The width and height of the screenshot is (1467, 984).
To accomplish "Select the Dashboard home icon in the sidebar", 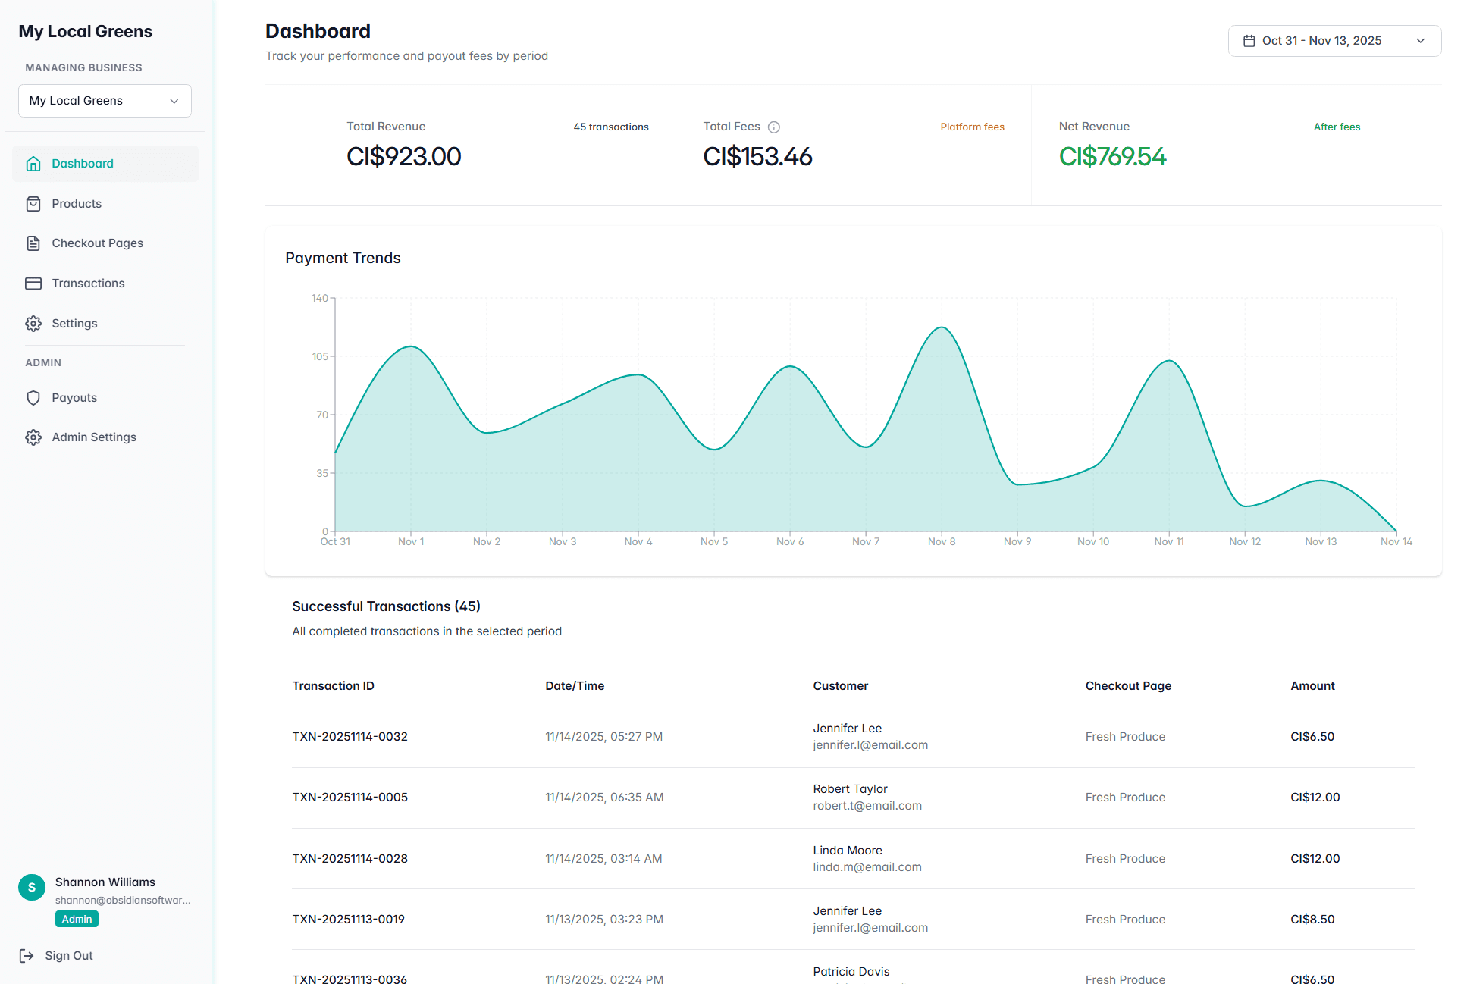I will [x=33, y=163].
